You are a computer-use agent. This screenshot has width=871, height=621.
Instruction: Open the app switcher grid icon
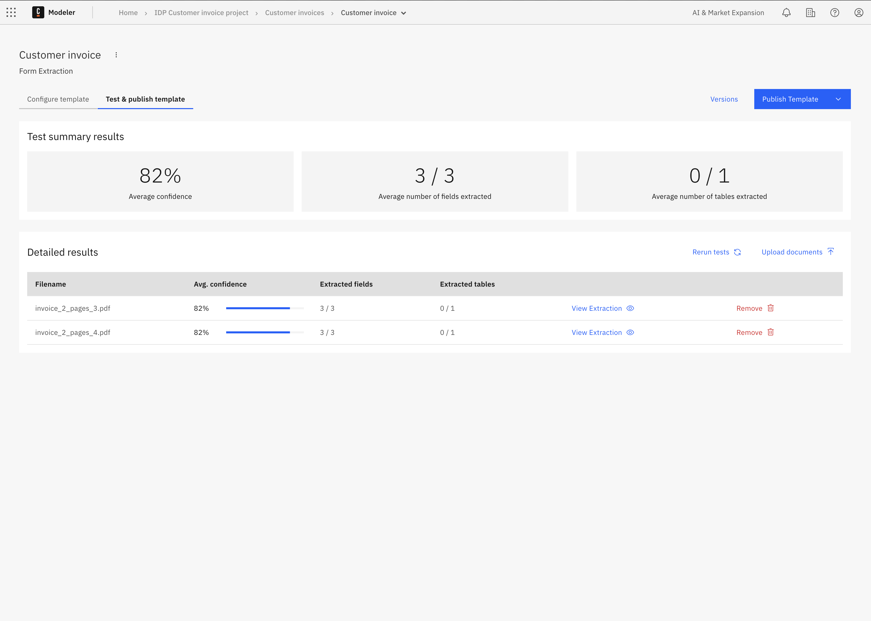click(11, 13)
